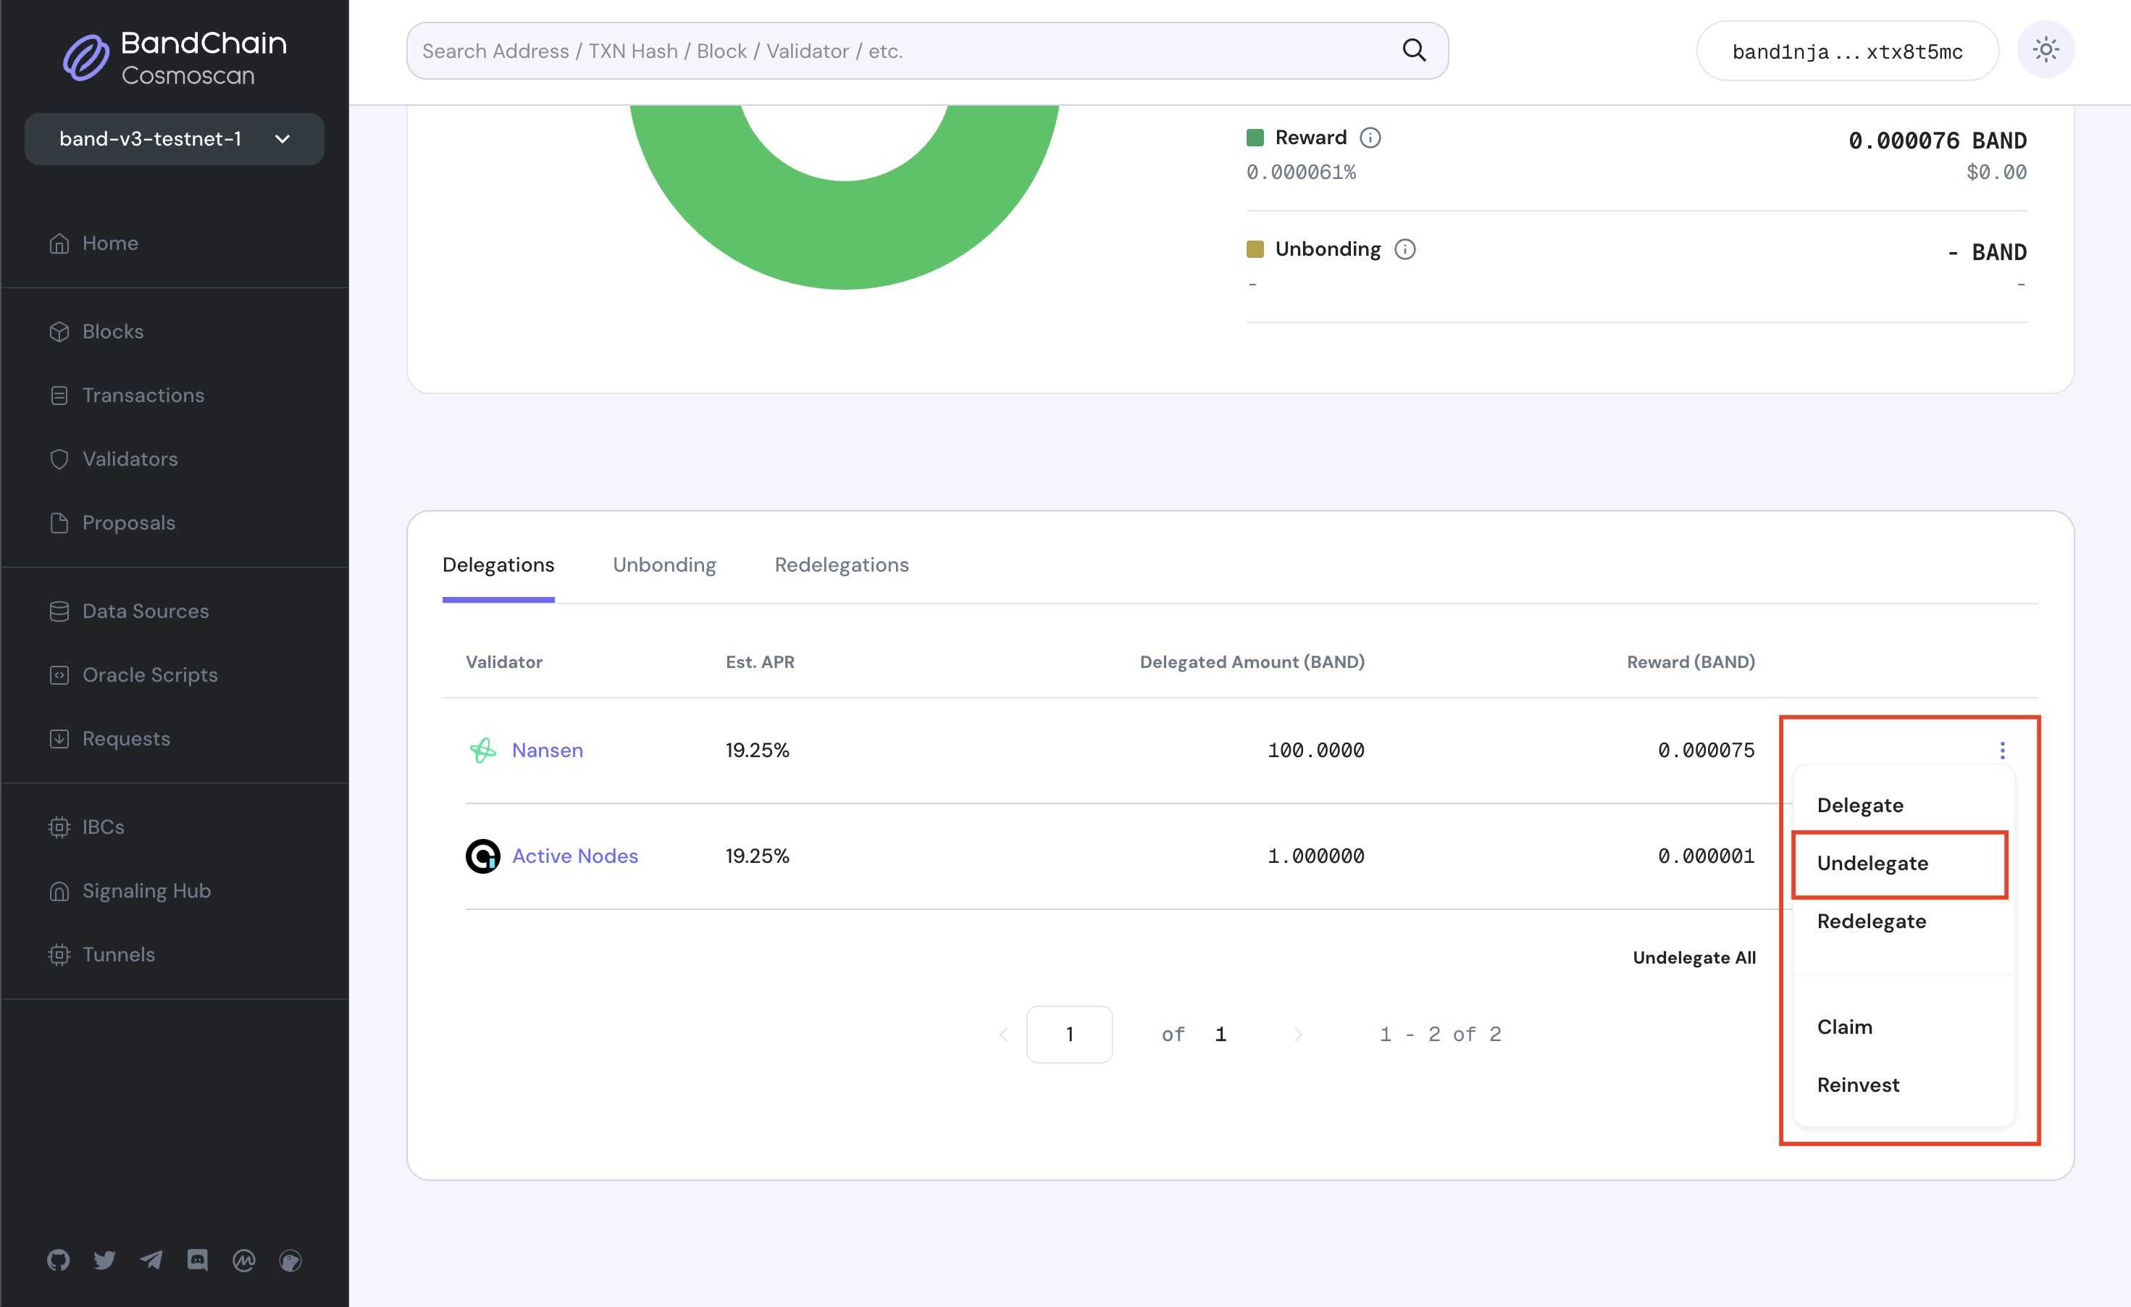The height and width of the screenshot is (1307, 2131).
Task: Switch to the Unbonding tab
Action: 663,565
